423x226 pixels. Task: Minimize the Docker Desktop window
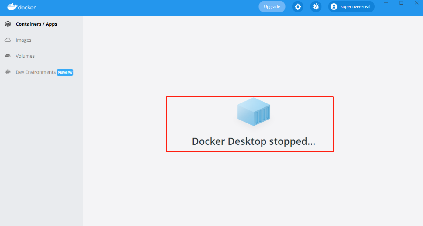coord(386,3)
